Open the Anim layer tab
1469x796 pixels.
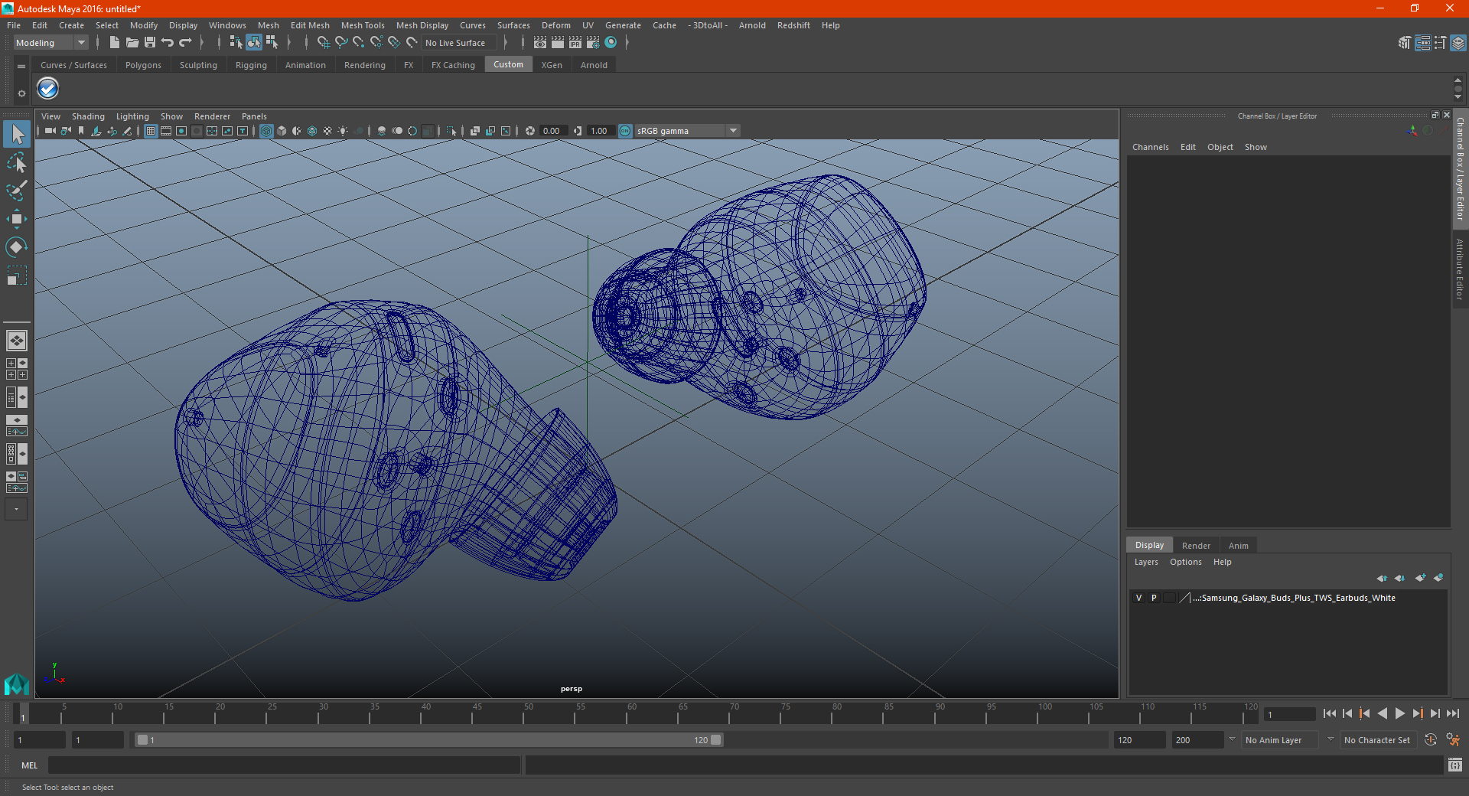coord(1238,546)
